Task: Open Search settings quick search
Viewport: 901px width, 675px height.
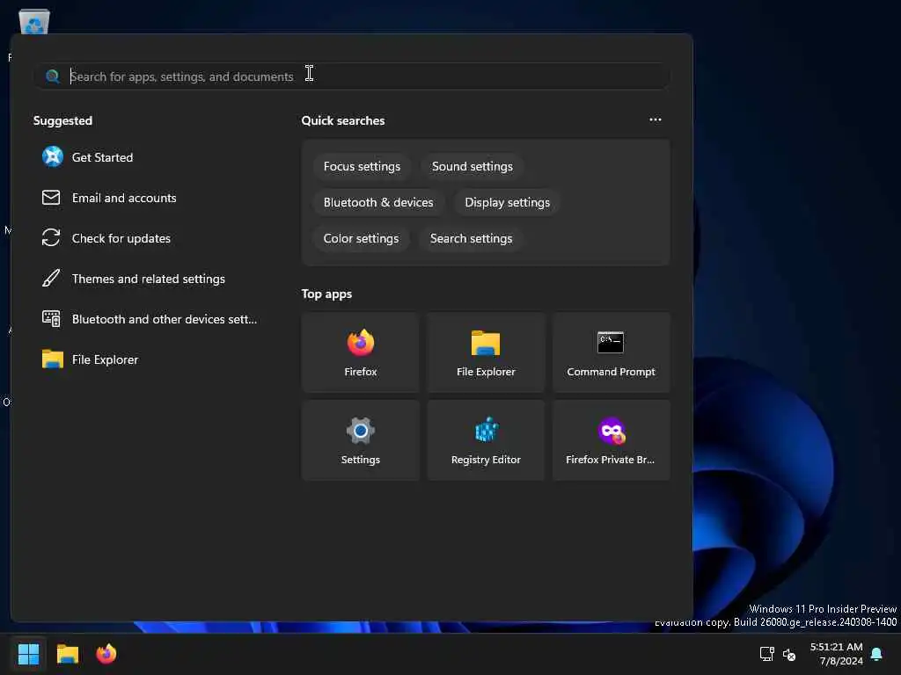Action: pos(472,239)
